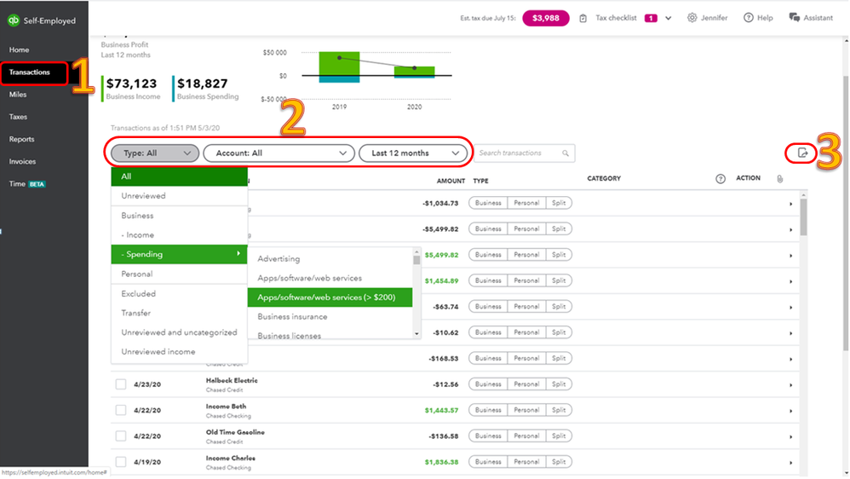Click the tax checklist badge showing 1
This screenshot has width=850, height=479.
click(651, 19)
